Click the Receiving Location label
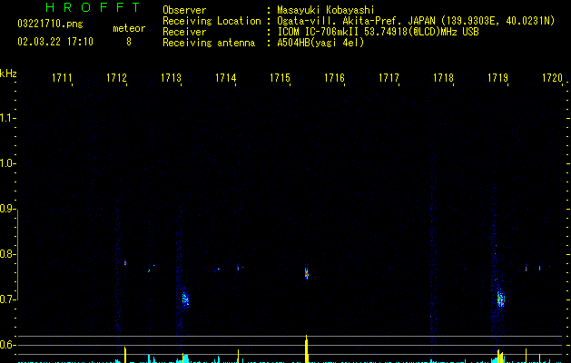Image resolution: width=571 pixels, height=363 pixels. 212,21
